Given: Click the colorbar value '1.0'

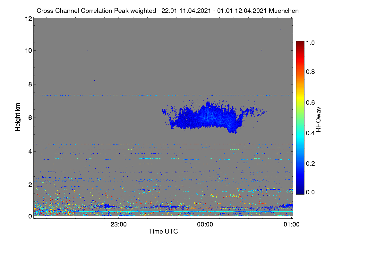Looking at the screenshot, I should point(311,42).
